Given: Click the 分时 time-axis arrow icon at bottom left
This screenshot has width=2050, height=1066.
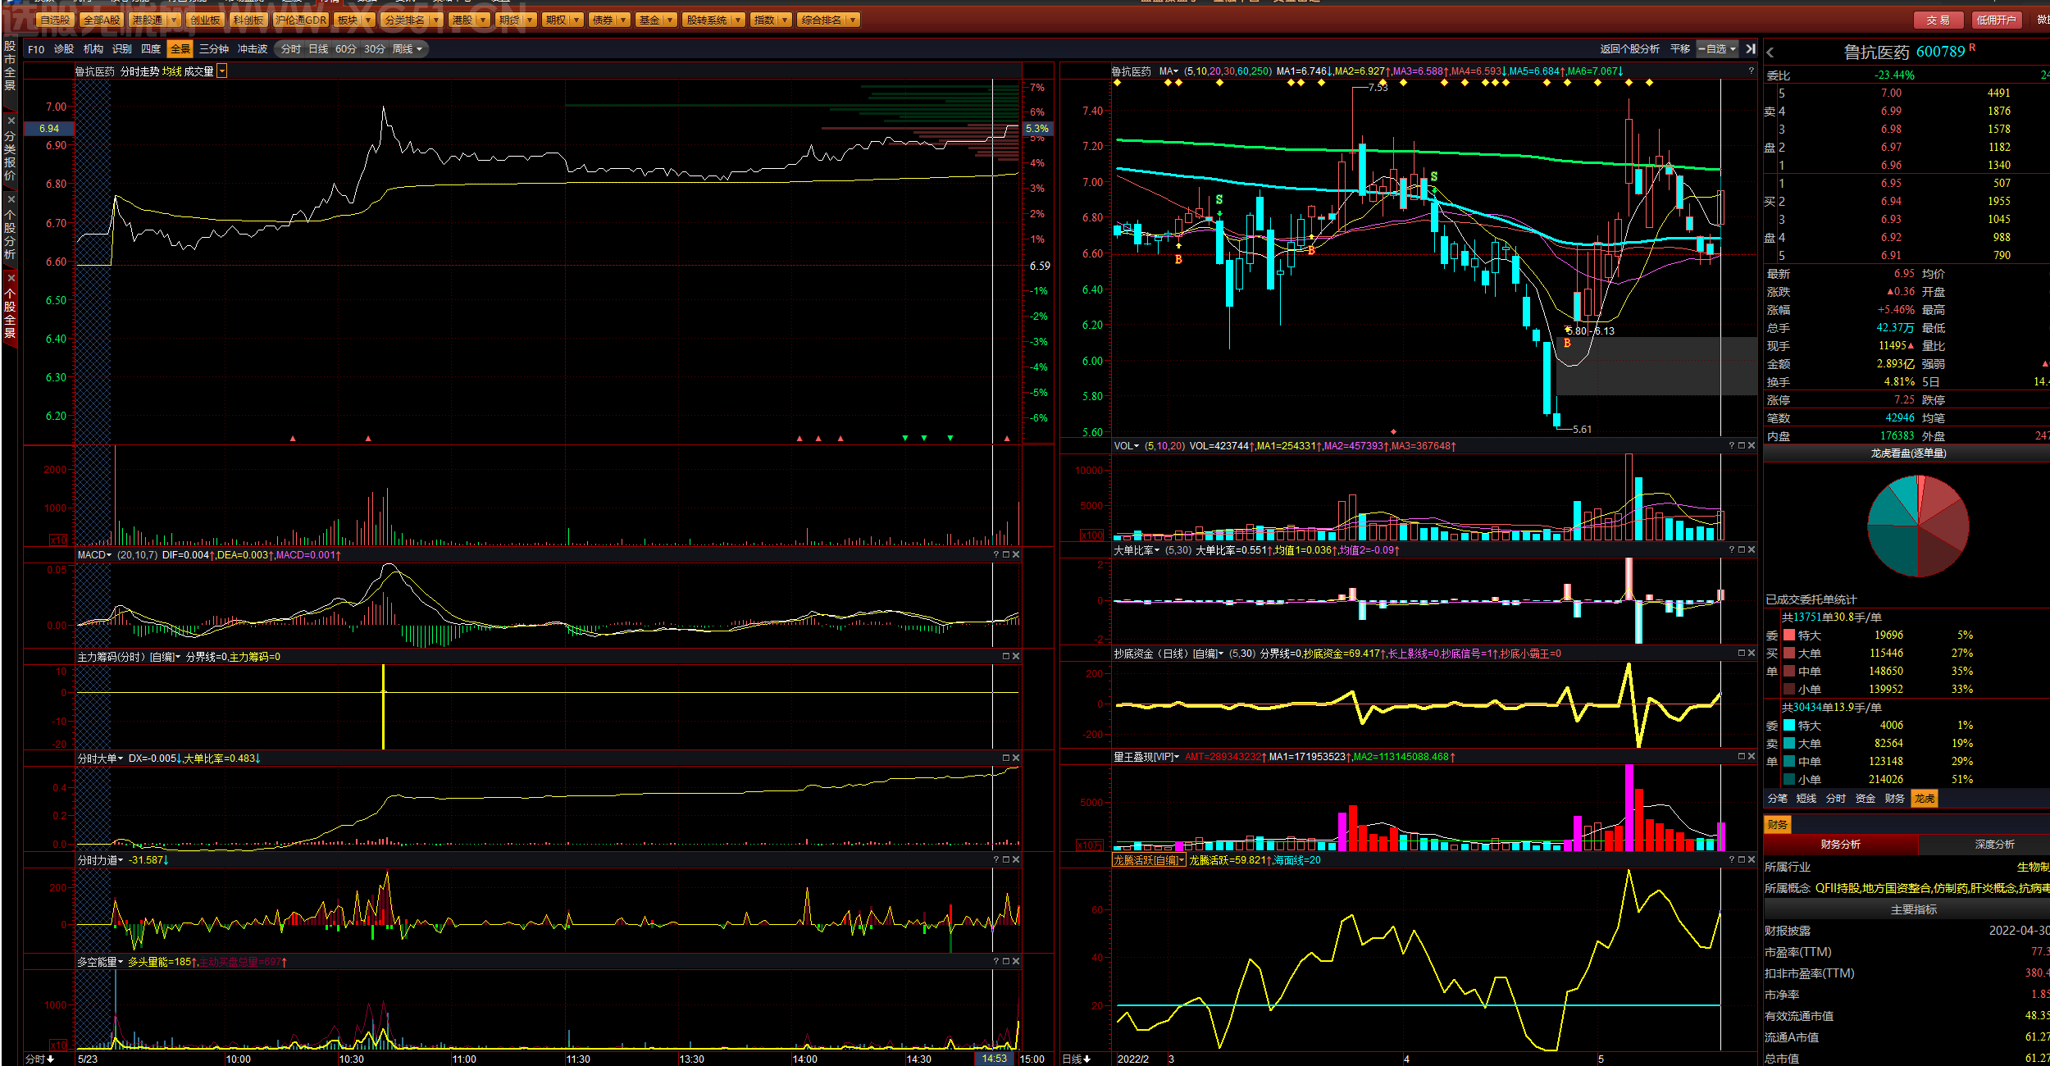Looking at the screenshot, I should tap(51, 1059).
